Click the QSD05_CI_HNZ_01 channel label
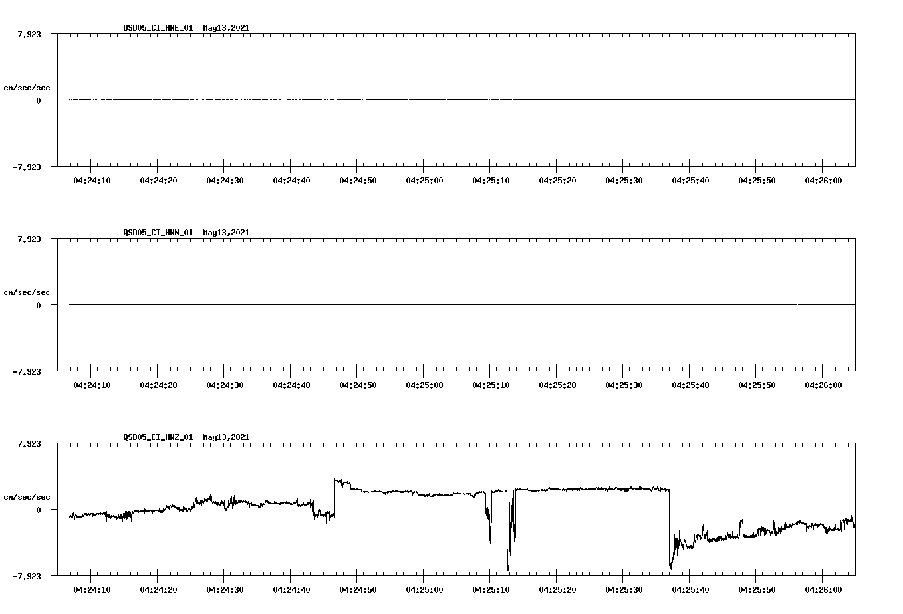This screenshot has height=614, width=903. tap(156, 437)
